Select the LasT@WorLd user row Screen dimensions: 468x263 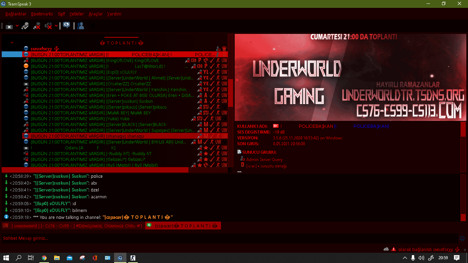coord(125,66)
